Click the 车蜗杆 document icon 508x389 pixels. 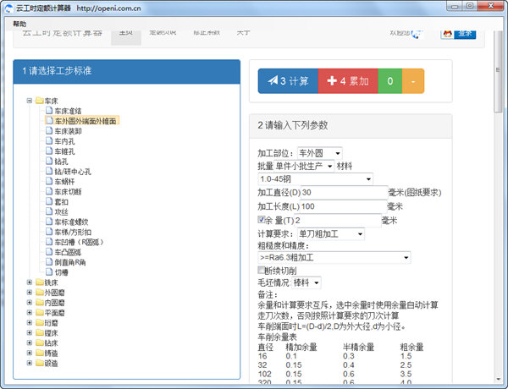[49, 181]
